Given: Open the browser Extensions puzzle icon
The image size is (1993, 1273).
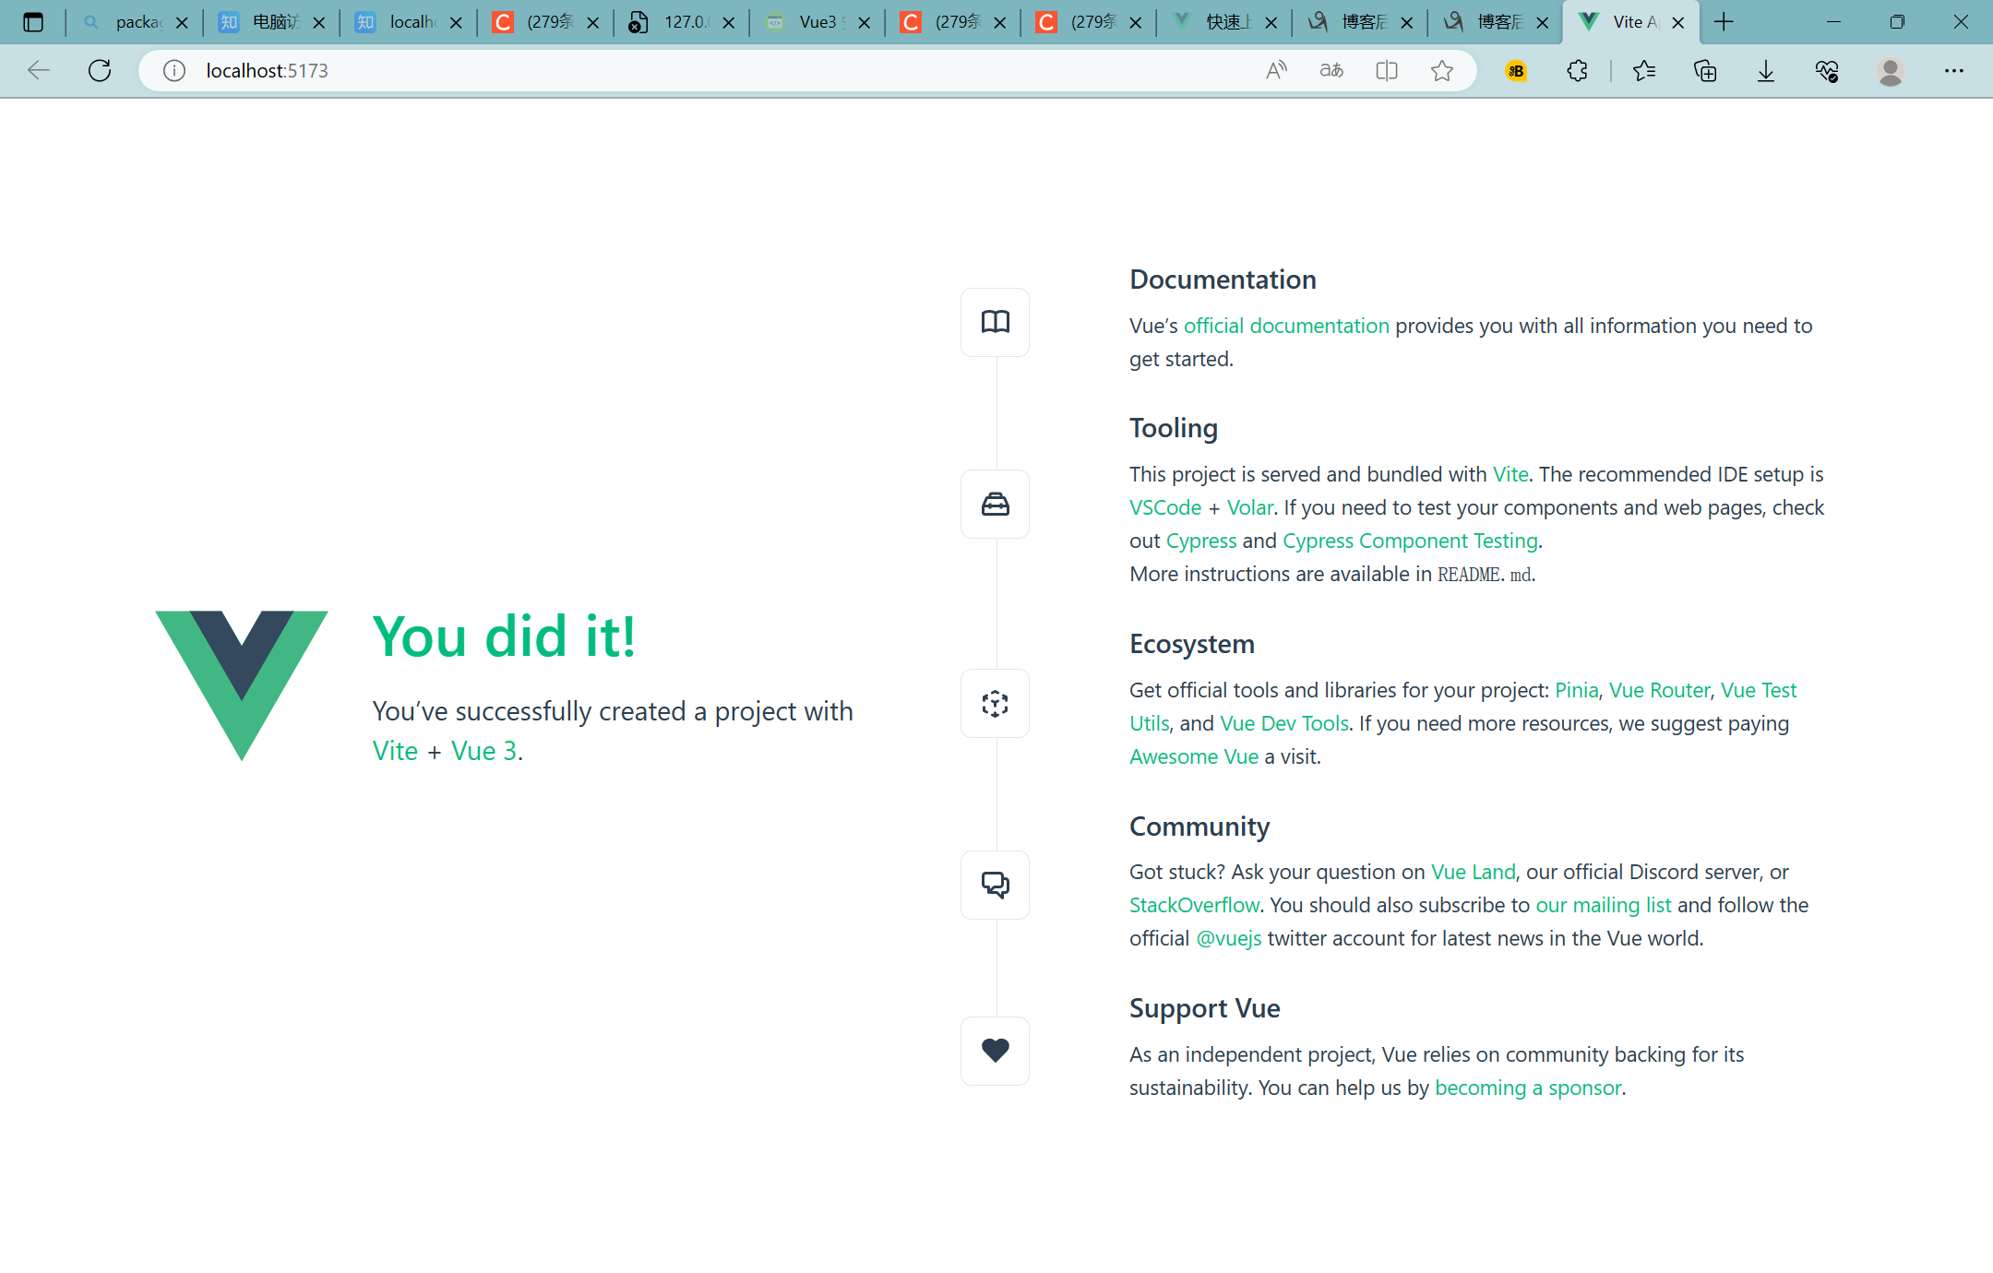Looking at the screenshot, I should [x=1577, y=71].
